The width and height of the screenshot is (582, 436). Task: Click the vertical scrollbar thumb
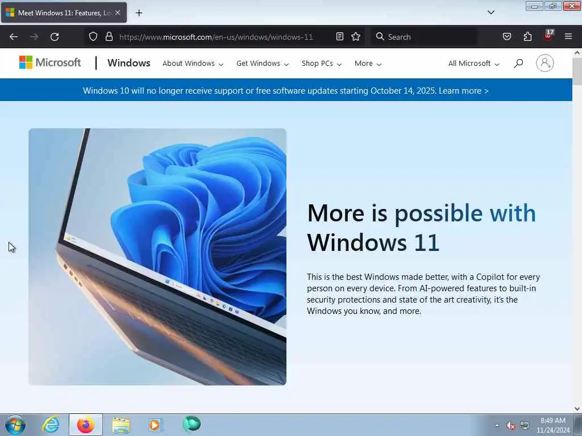pos(577,71)
